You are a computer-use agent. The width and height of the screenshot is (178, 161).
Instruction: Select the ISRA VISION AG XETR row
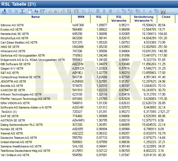click(x=88, y=103)
